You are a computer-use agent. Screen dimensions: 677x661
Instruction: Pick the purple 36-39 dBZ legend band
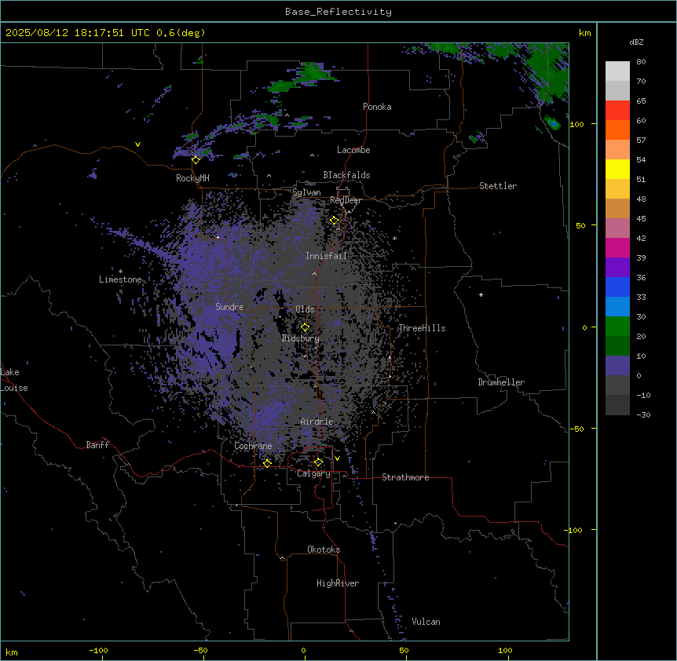coord(617,268)
